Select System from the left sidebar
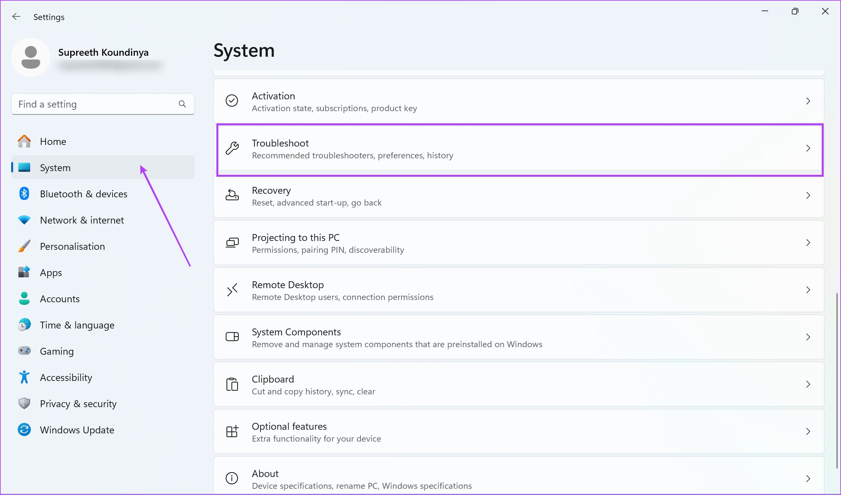Viewport: 841px width, 495px height. click(55, 168)
